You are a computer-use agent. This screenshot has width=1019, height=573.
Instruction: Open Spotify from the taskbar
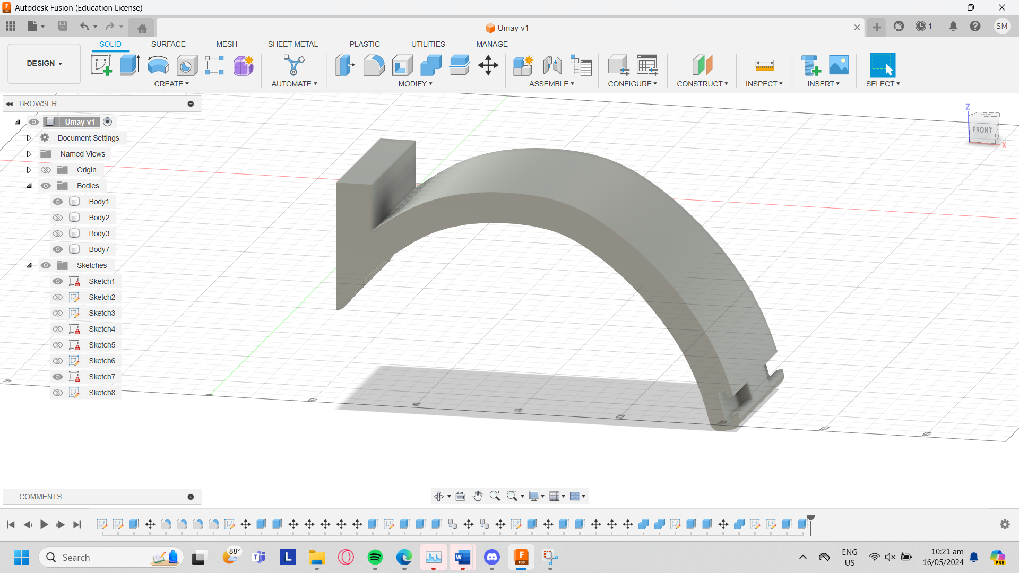(375, 557)
